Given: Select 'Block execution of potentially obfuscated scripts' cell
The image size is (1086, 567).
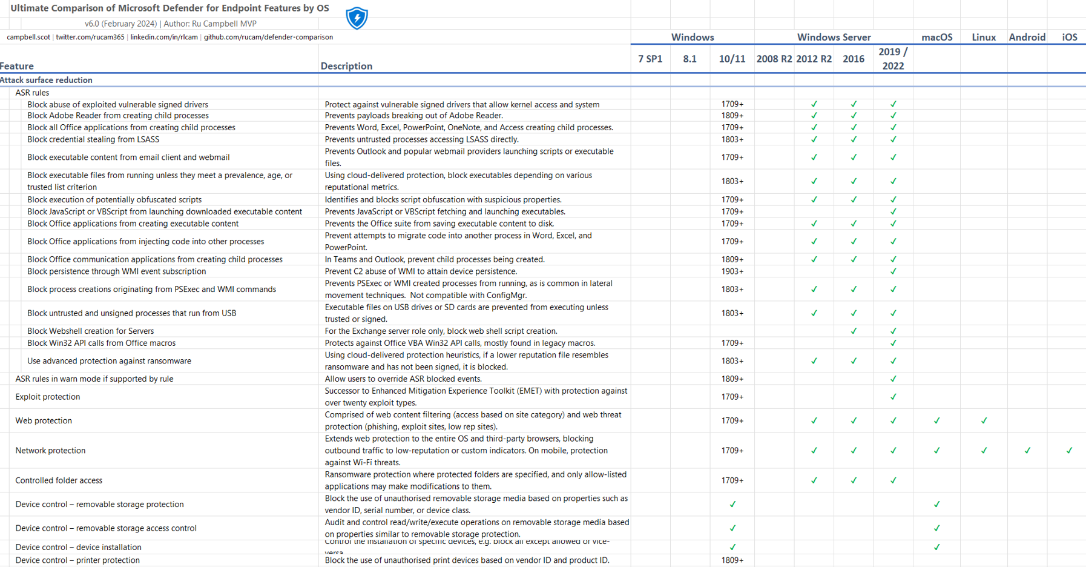Looking at the screenshot, I should coord(114,200).
